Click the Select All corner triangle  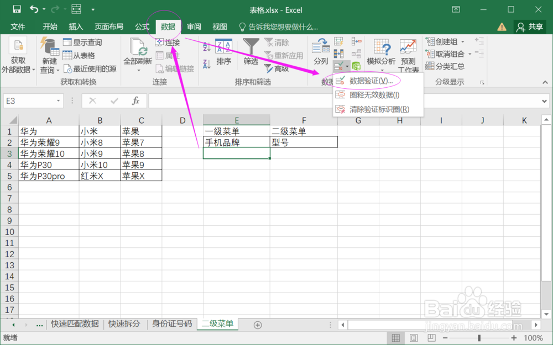click(13, 120)
